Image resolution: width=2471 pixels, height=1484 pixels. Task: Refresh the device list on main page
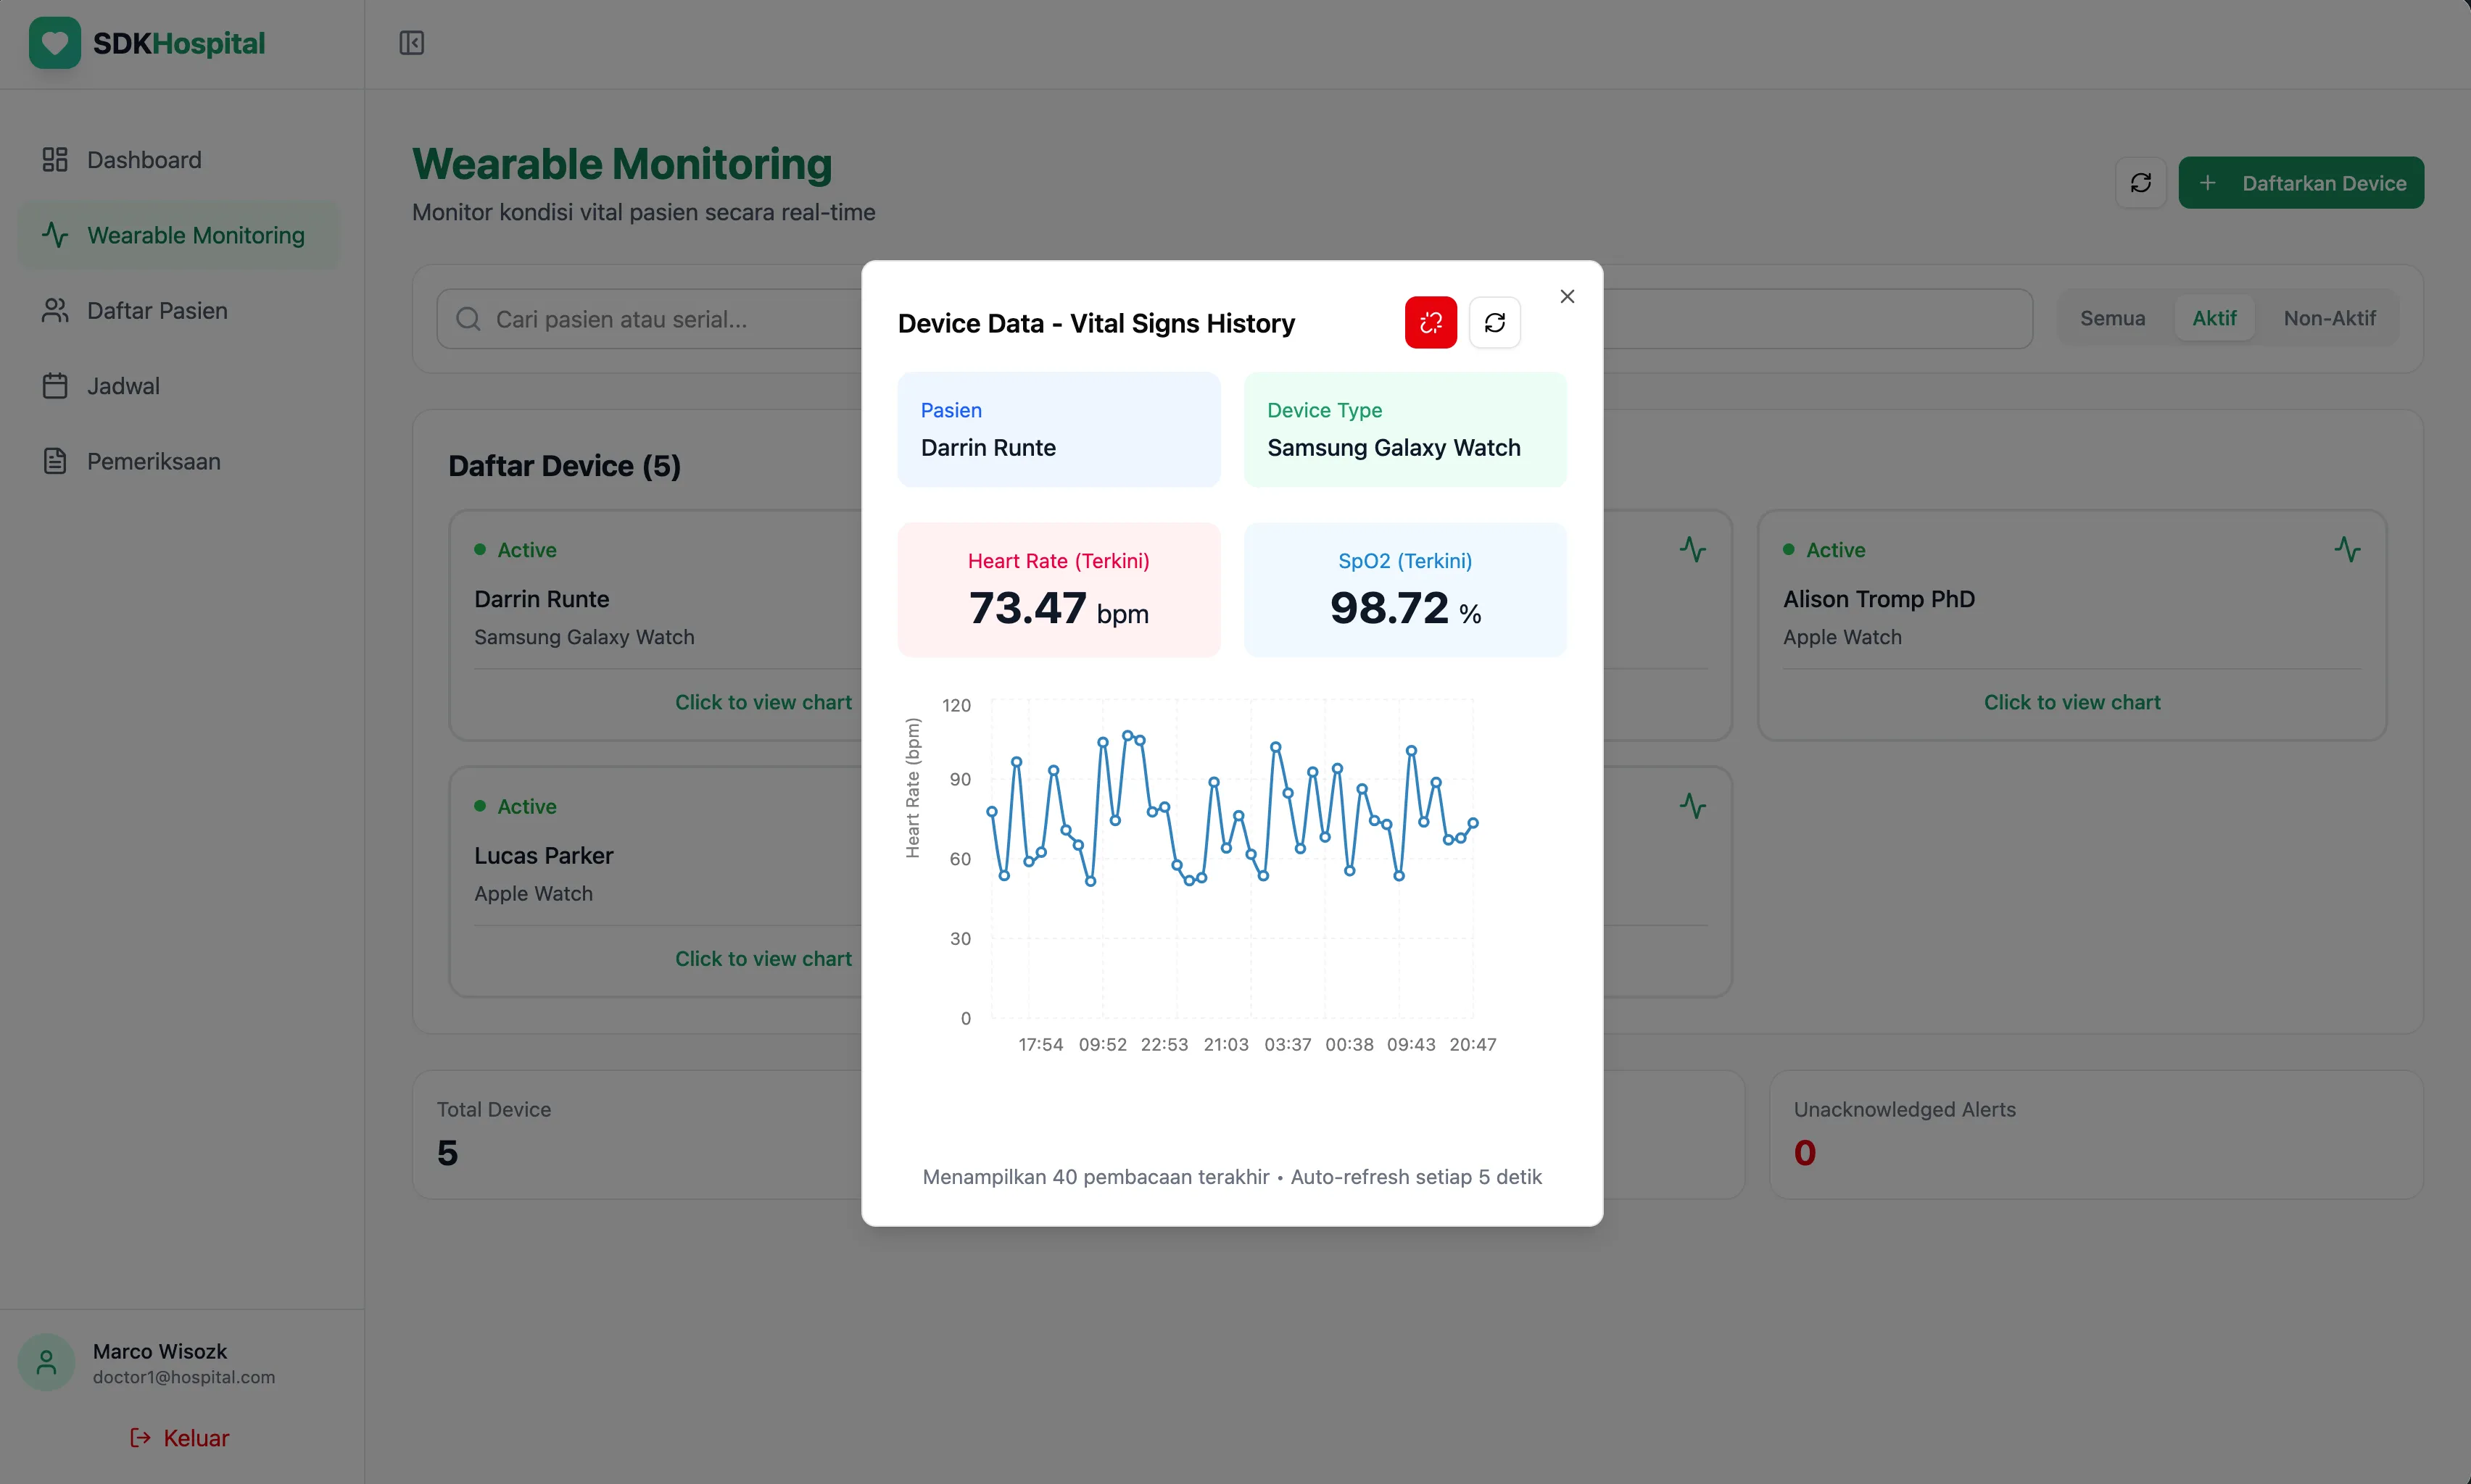click(2140, 183)
